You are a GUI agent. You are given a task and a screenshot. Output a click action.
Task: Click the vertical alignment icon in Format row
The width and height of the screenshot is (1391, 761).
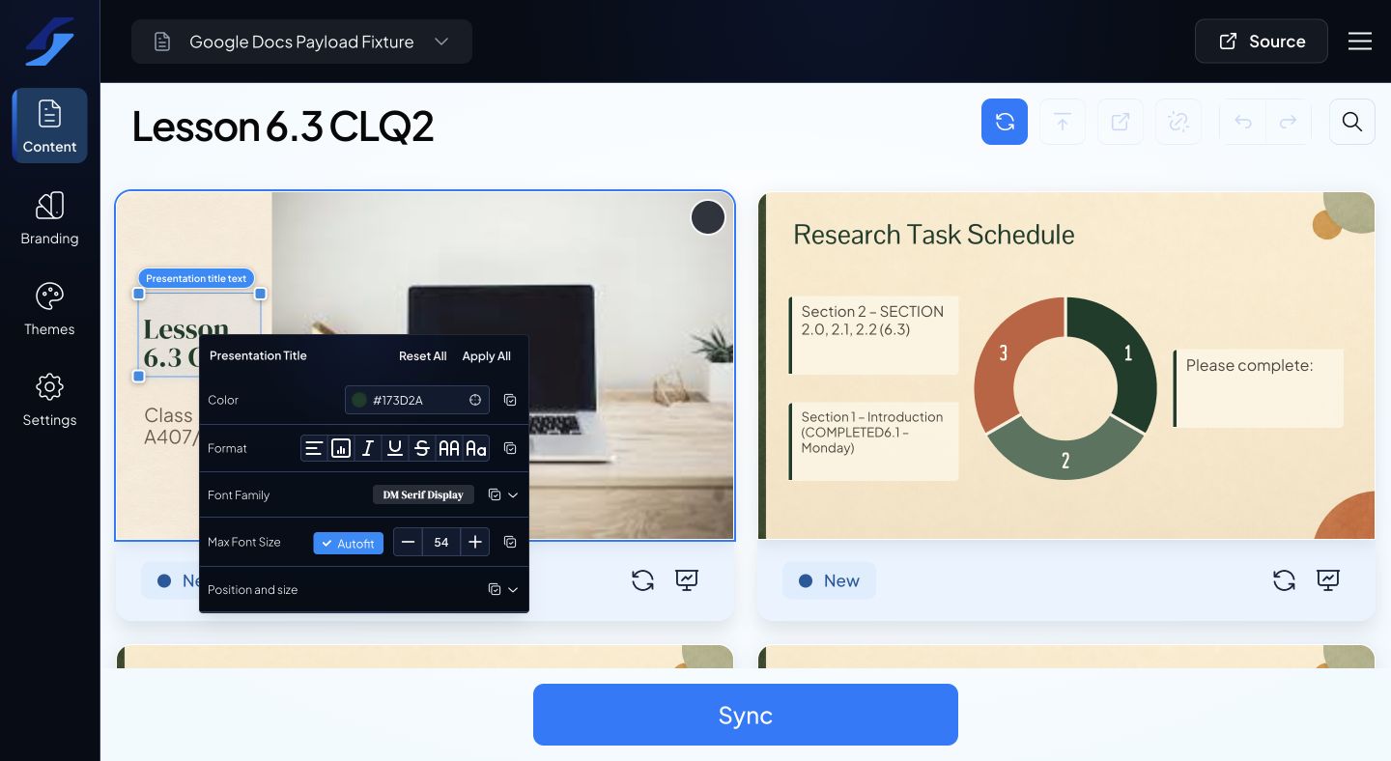pos(341,448)
